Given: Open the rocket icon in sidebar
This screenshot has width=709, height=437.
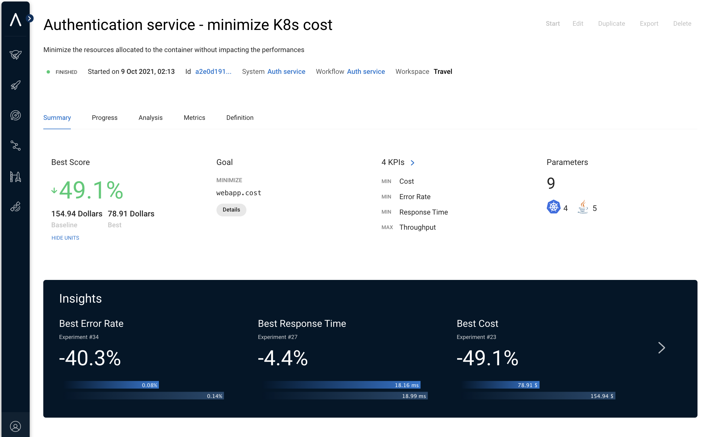Looking at the screenshot, I should [x=15, y=85].
